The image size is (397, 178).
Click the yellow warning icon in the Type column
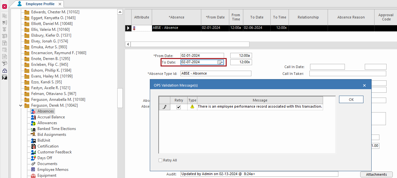tap(192, 107)
